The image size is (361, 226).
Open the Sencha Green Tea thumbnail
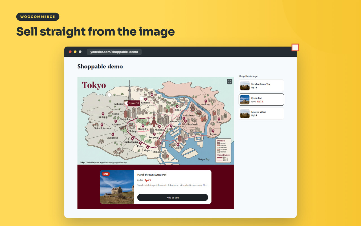pos(245,86)
